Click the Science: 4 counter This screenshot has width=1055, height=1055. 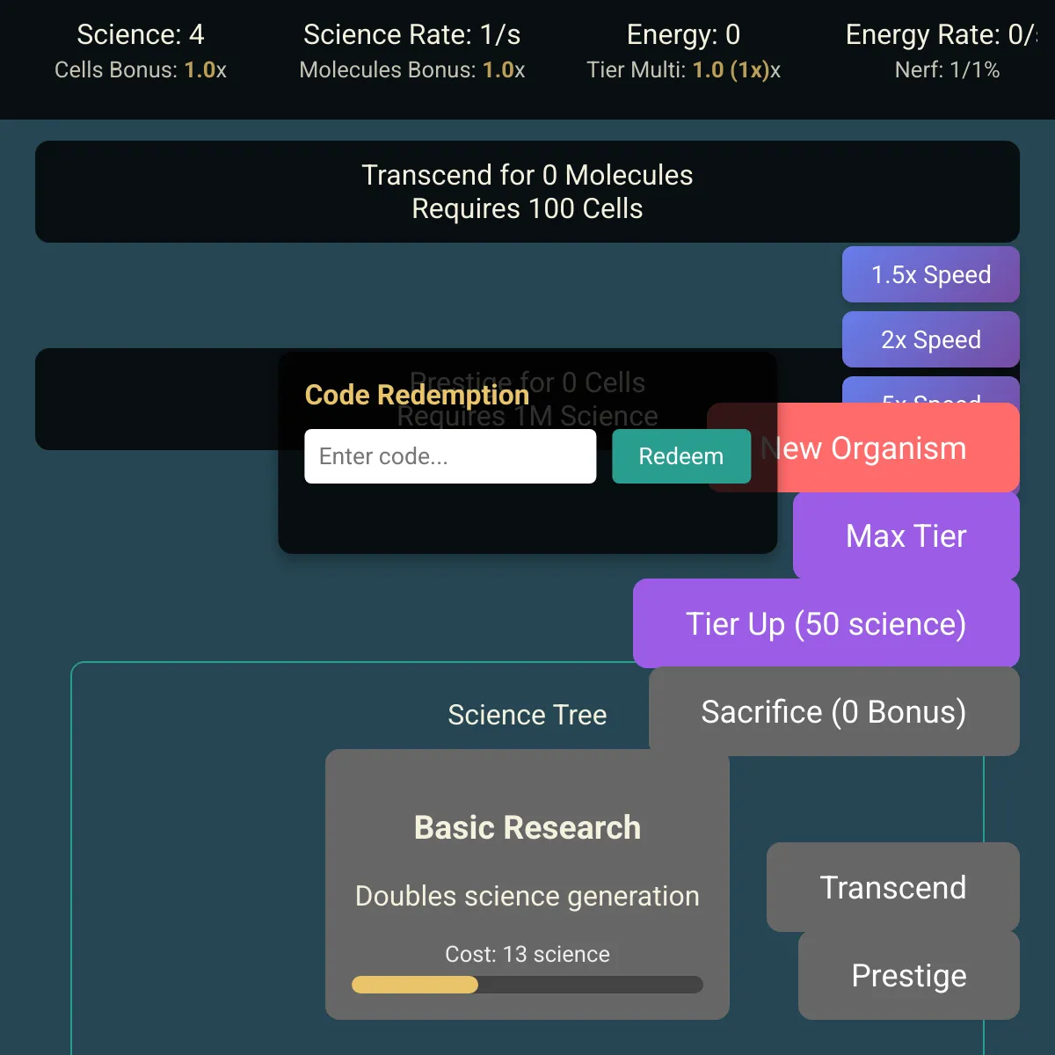(141, 34)
